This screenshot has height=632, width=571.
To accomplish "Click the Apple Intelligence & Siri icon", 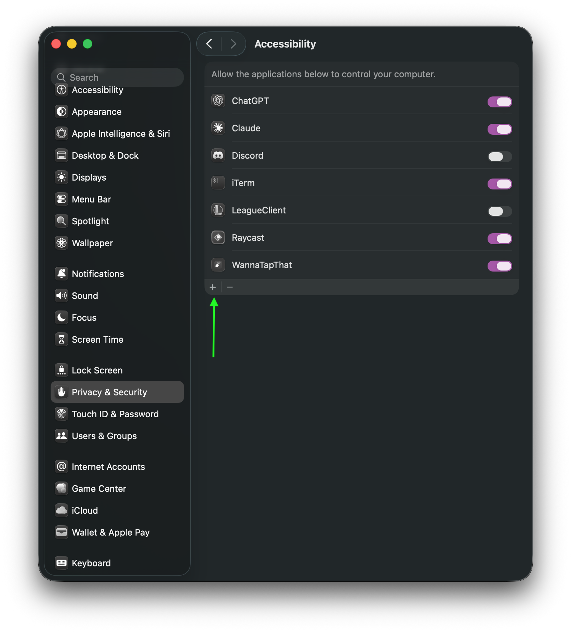I will coord(62,133).
